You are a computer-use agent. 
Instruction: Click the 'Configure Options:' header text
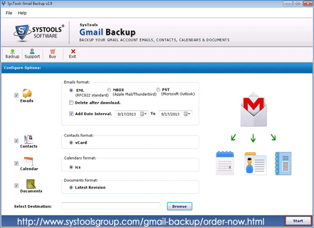[x=22, y=68]
